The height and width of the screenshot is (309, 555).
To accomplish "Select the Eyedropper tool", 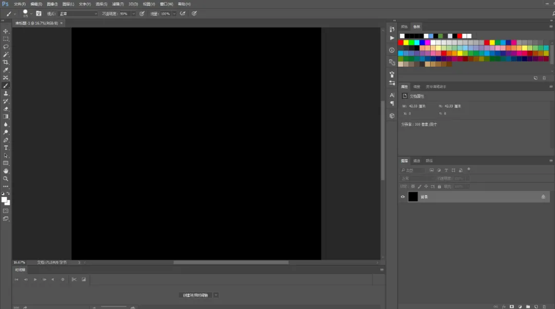I will (x=6, y=70).
